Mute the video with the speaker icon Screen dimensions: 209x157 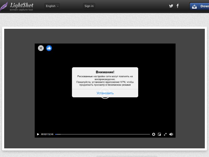171,134
